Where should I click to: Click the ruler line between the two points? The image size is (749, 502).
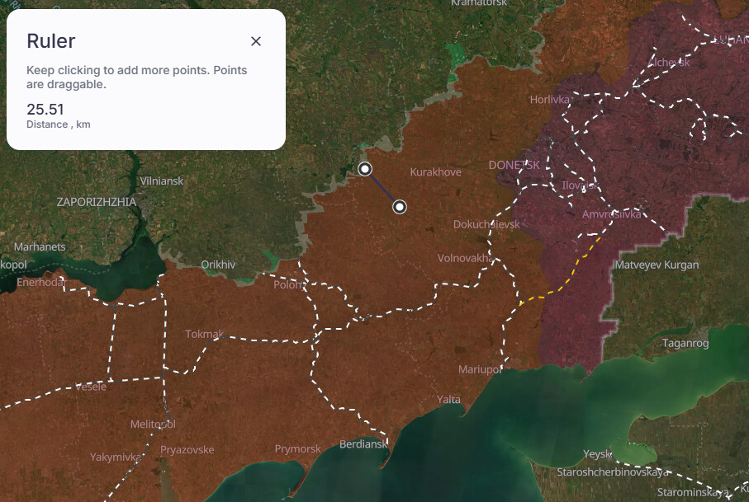[382, 188]
